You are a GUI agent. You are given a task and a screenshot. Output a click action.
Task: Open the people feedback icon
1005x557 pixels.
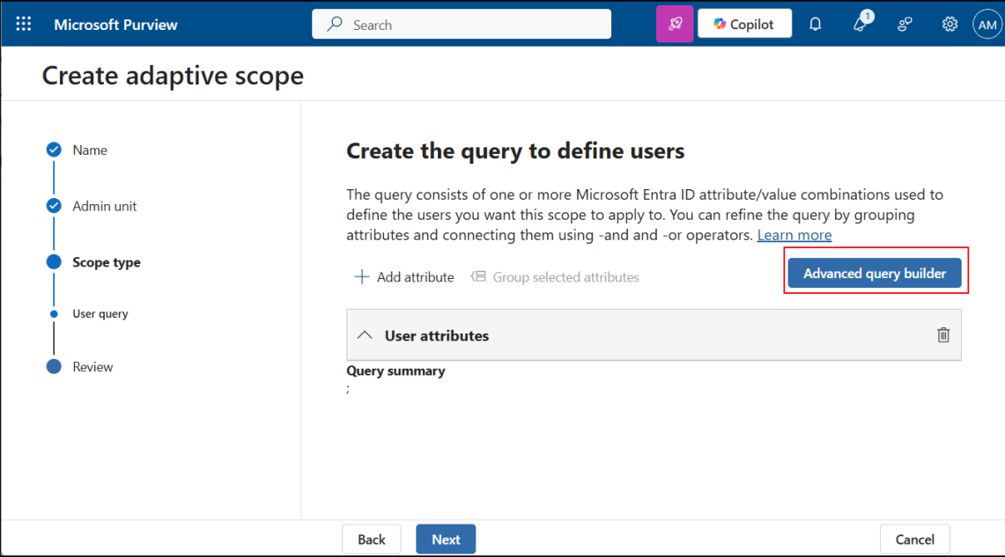905,25
